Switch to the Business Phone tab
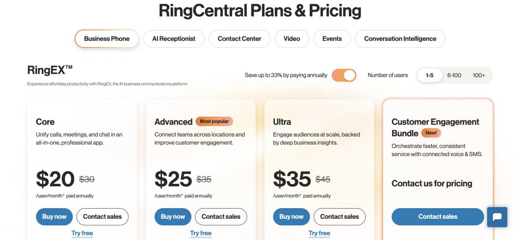The width and height of the screenshot is (520, 240). [x=107, y=38]
